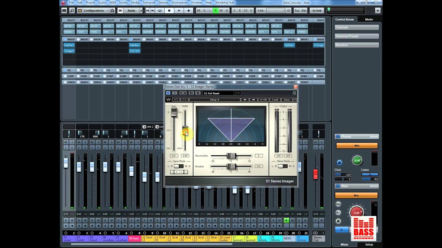
Task: Toggle the Main channel power button
Action: point(338,186)
